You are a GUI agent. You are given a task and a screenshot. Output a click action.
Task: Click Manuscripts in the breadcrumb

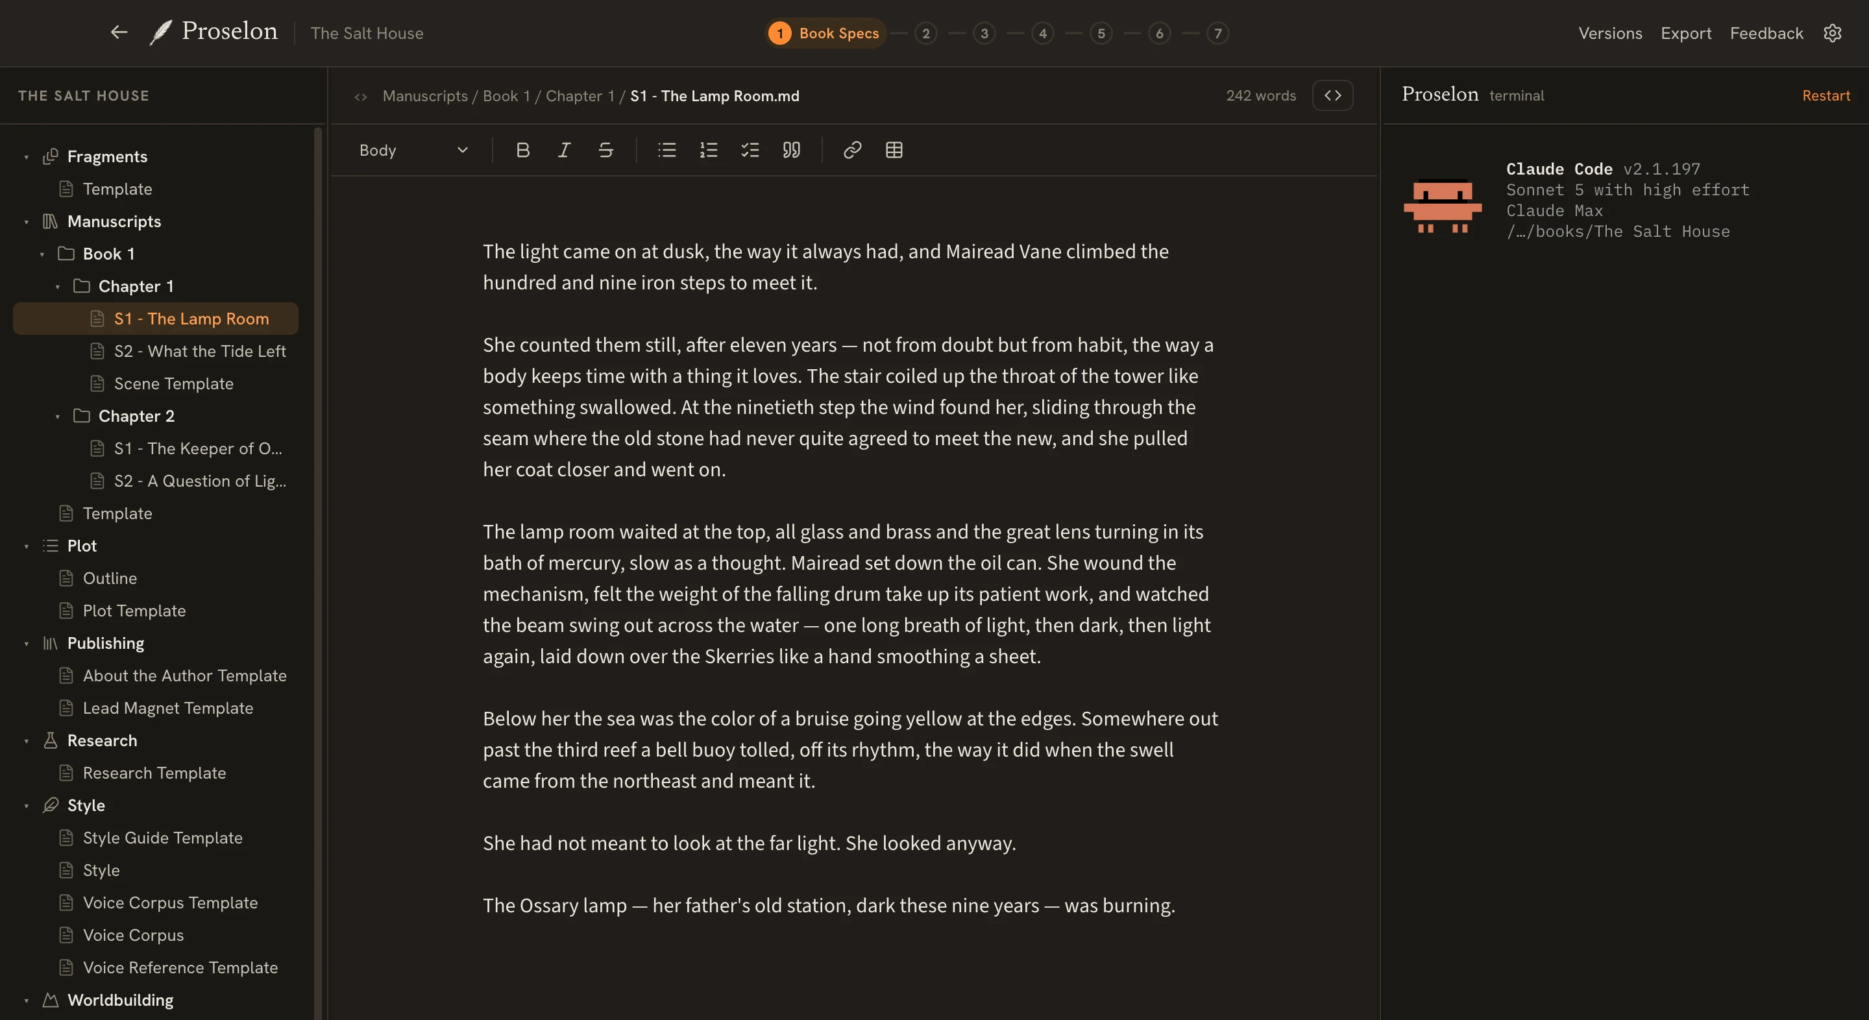tap(425, 96)
